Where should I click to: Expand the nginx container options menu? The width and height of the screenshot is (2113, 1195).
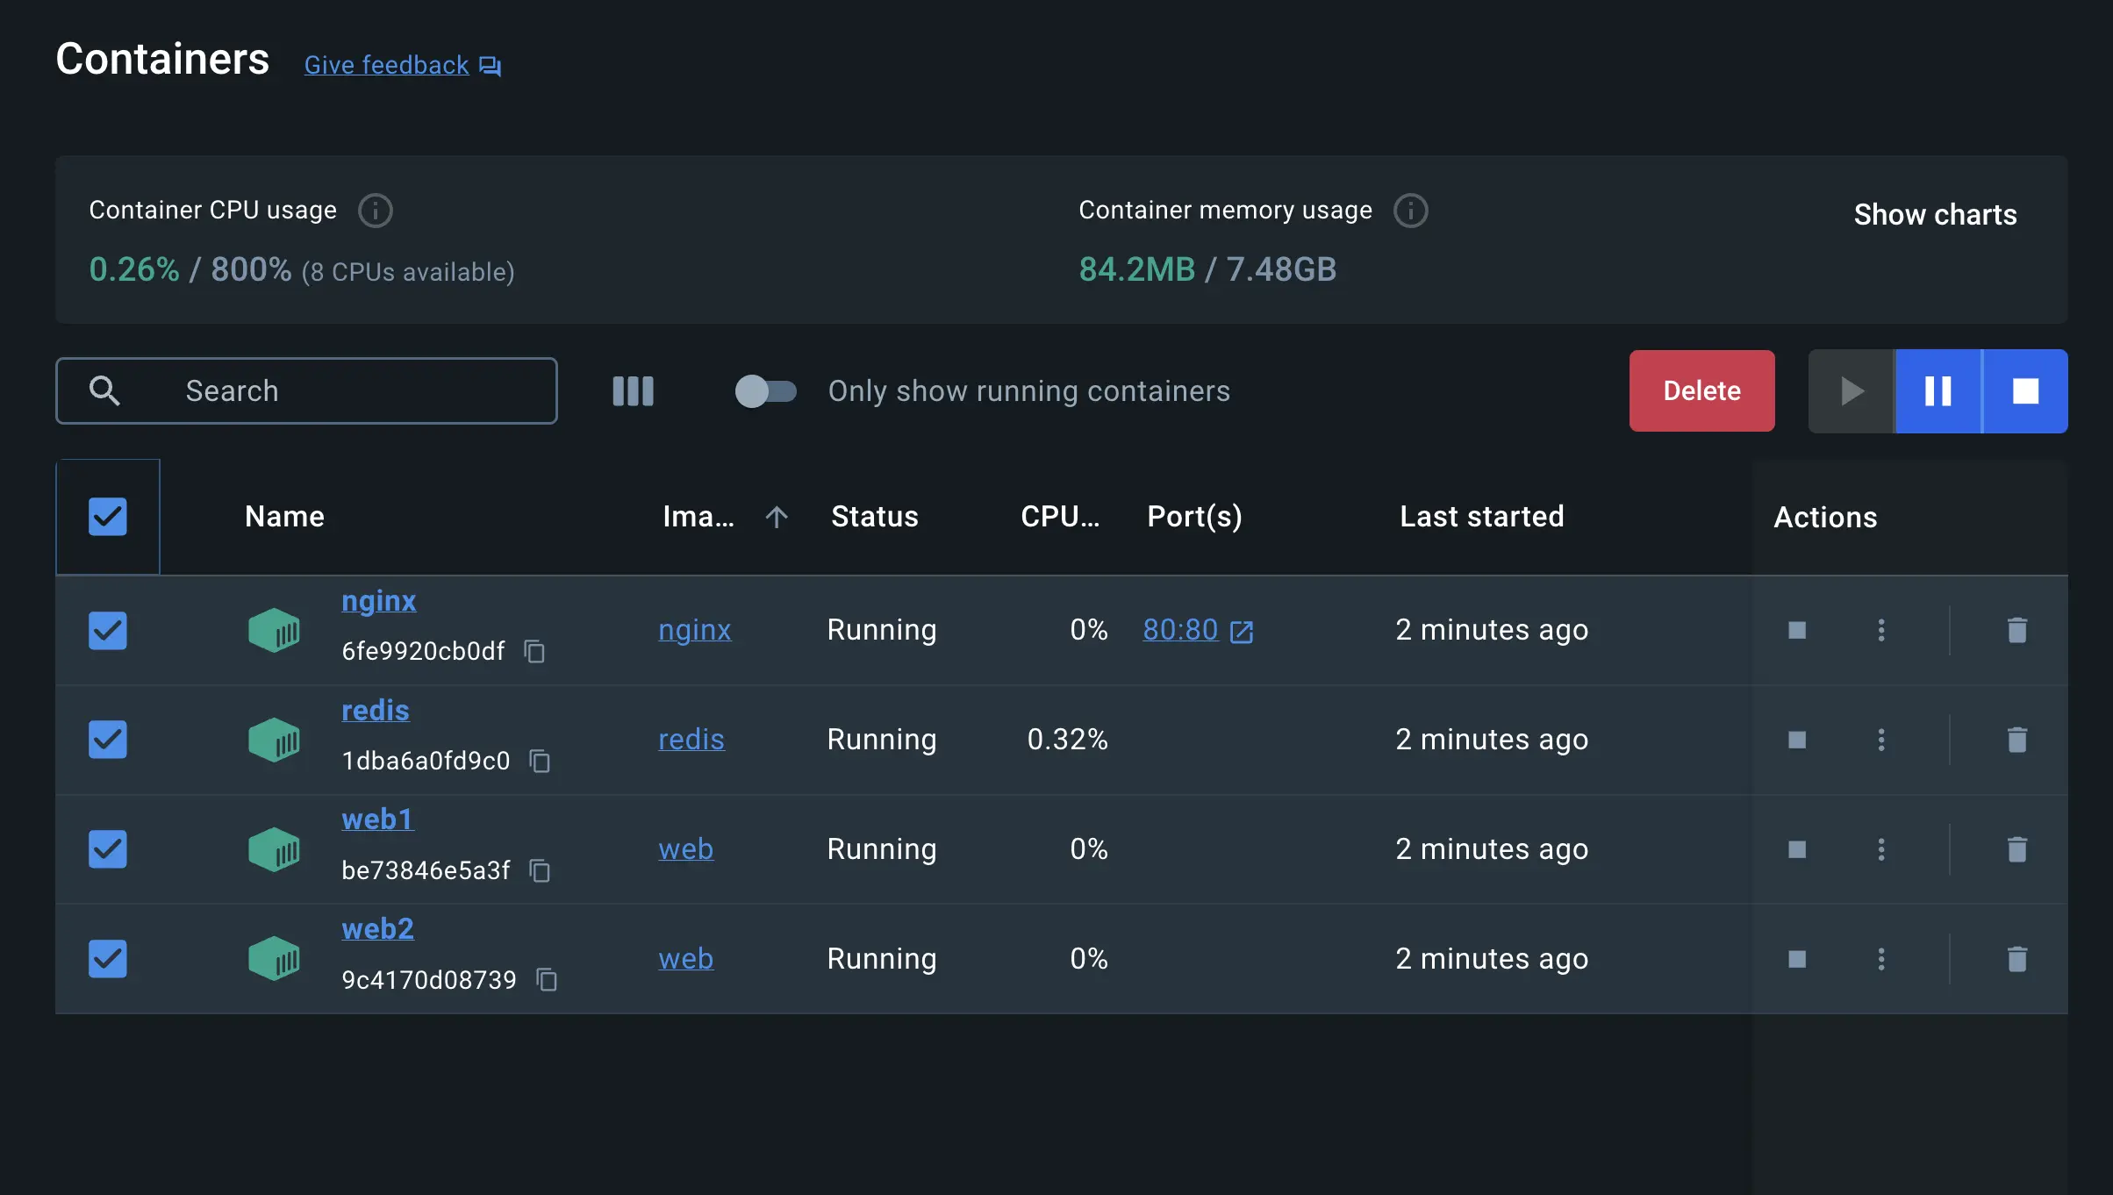tap(1880, 629)
